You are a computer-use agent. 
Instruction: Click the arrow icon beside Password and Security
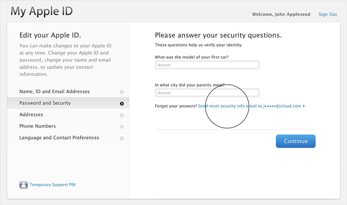tap(122, 104)
